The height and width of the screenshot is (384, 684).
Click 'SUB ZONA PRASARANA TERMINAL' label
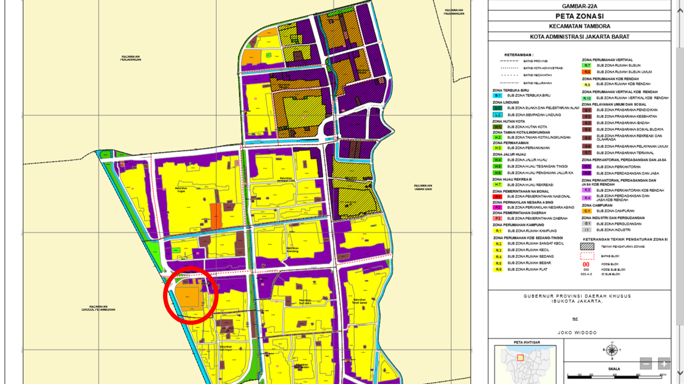(x=625, y=153)
